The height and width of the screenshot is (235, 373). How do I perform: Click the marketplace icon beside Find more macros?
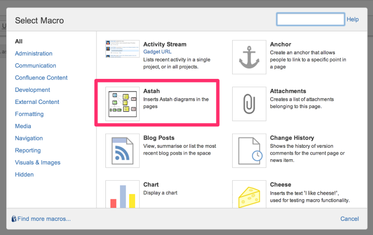point(14,219)
